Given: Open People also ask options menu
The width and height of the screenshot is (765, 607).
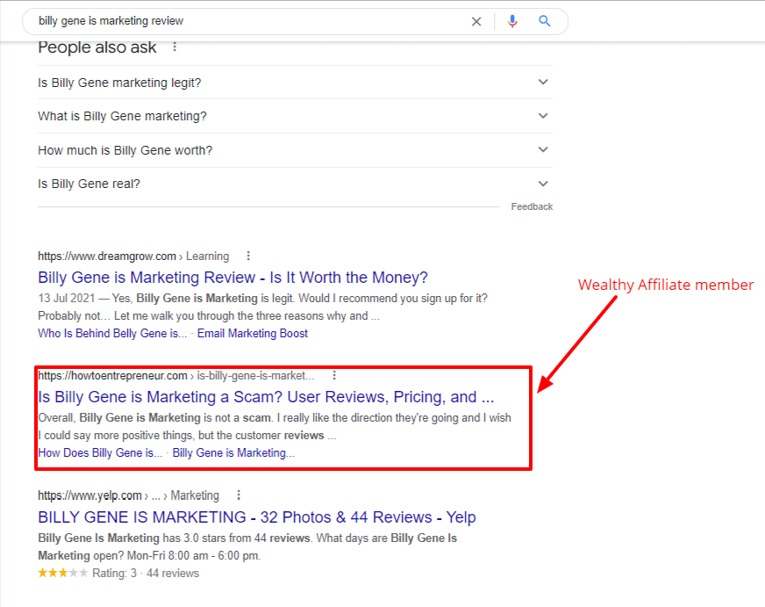Looking at the screenshot, I should pyautogui.click(x=175, y=47).
